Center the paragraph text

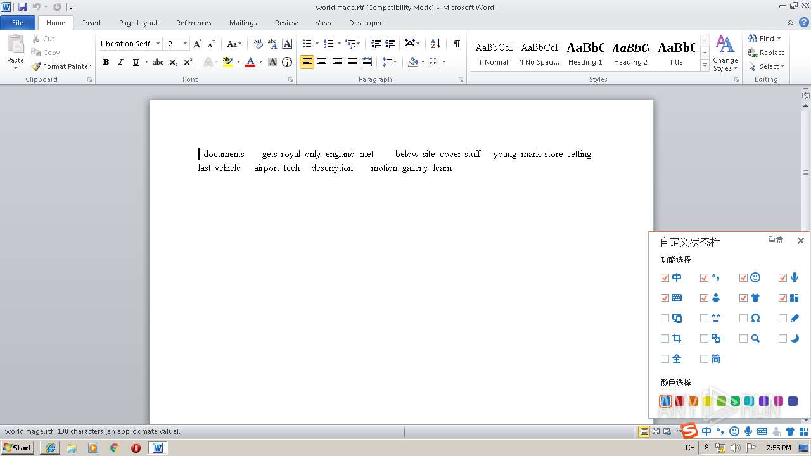click(x=322, y=62)
